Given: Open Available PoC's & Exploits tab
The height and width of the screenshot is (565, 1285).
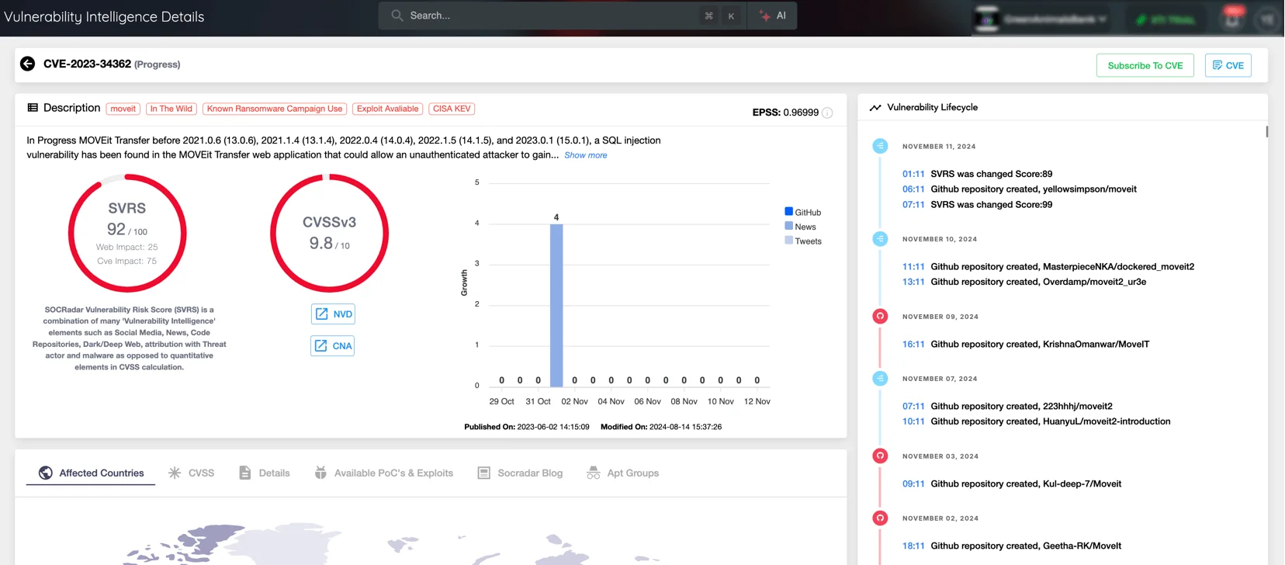Looking at the screenshot, I should pos(384,473).
